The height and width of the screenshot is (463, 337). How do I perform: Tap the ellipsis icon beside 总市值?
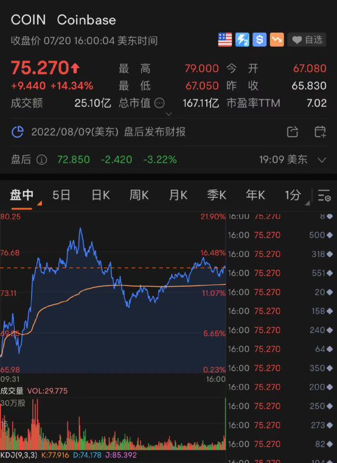(159, 103)
